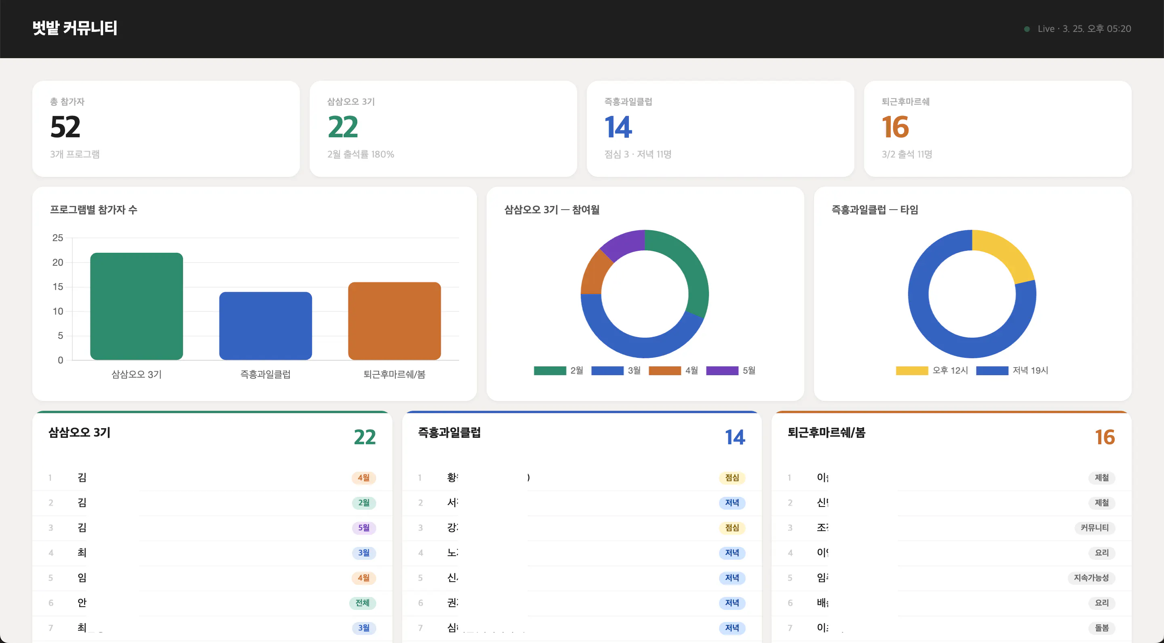Click the 점심 3 · 저녁 11명 subtitle
The width and height of the screenshot is (1164, 643).
pos(638,154)
